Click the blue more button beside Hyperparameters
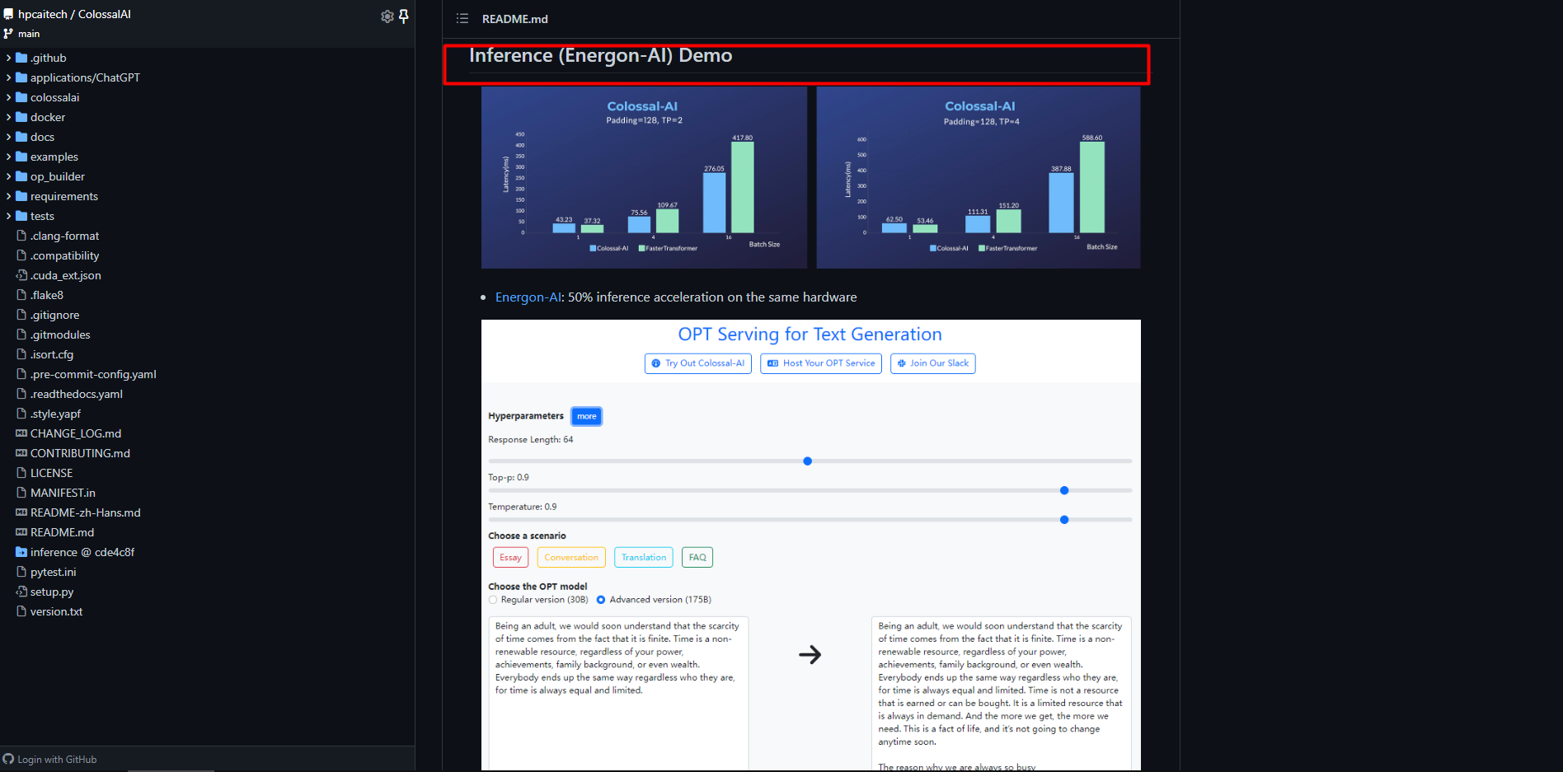 [x=587, y=416]
